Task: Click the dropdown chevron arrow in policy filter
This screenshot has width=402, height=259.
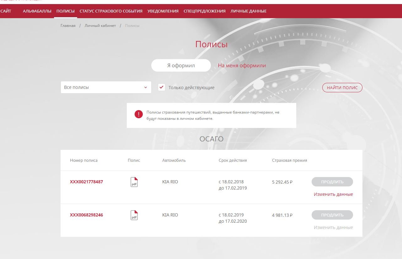Action: click(x=145, y=88)
